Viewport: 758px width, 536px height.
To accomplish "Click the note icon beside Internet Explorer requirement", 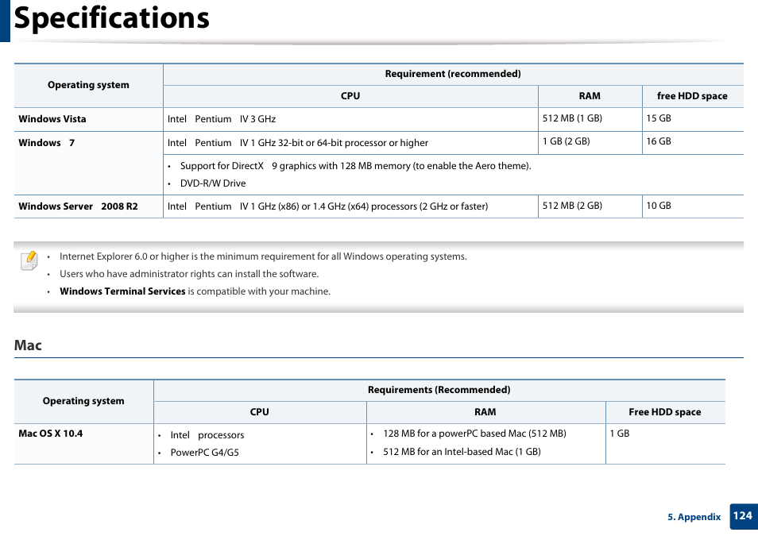I will pos(29,260).
